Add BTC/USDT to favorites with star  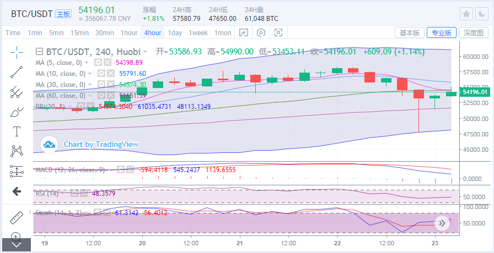[x=466, y=14]
